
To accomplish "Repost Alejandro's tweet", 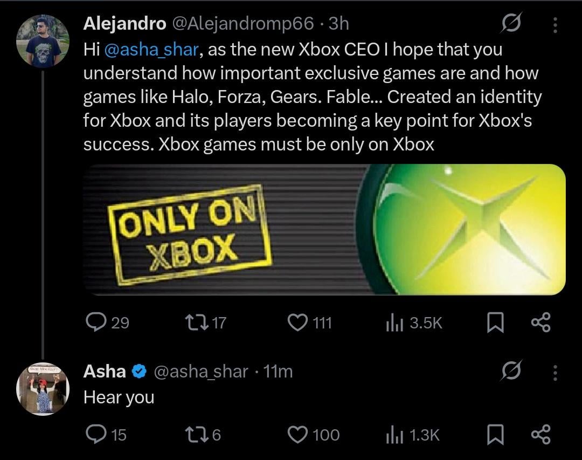I will [194, 322].
